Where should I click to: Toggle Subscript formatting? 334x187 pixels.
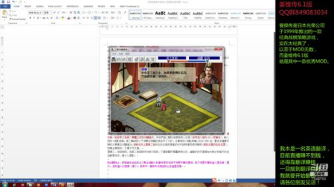click(x=48, y=18)
